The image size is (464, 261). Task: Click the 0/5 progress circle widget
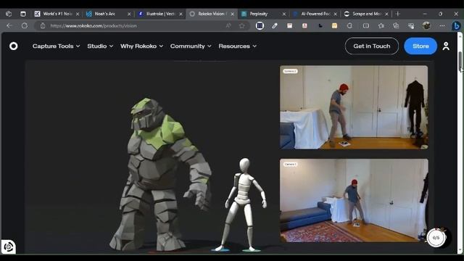(436, 238)
